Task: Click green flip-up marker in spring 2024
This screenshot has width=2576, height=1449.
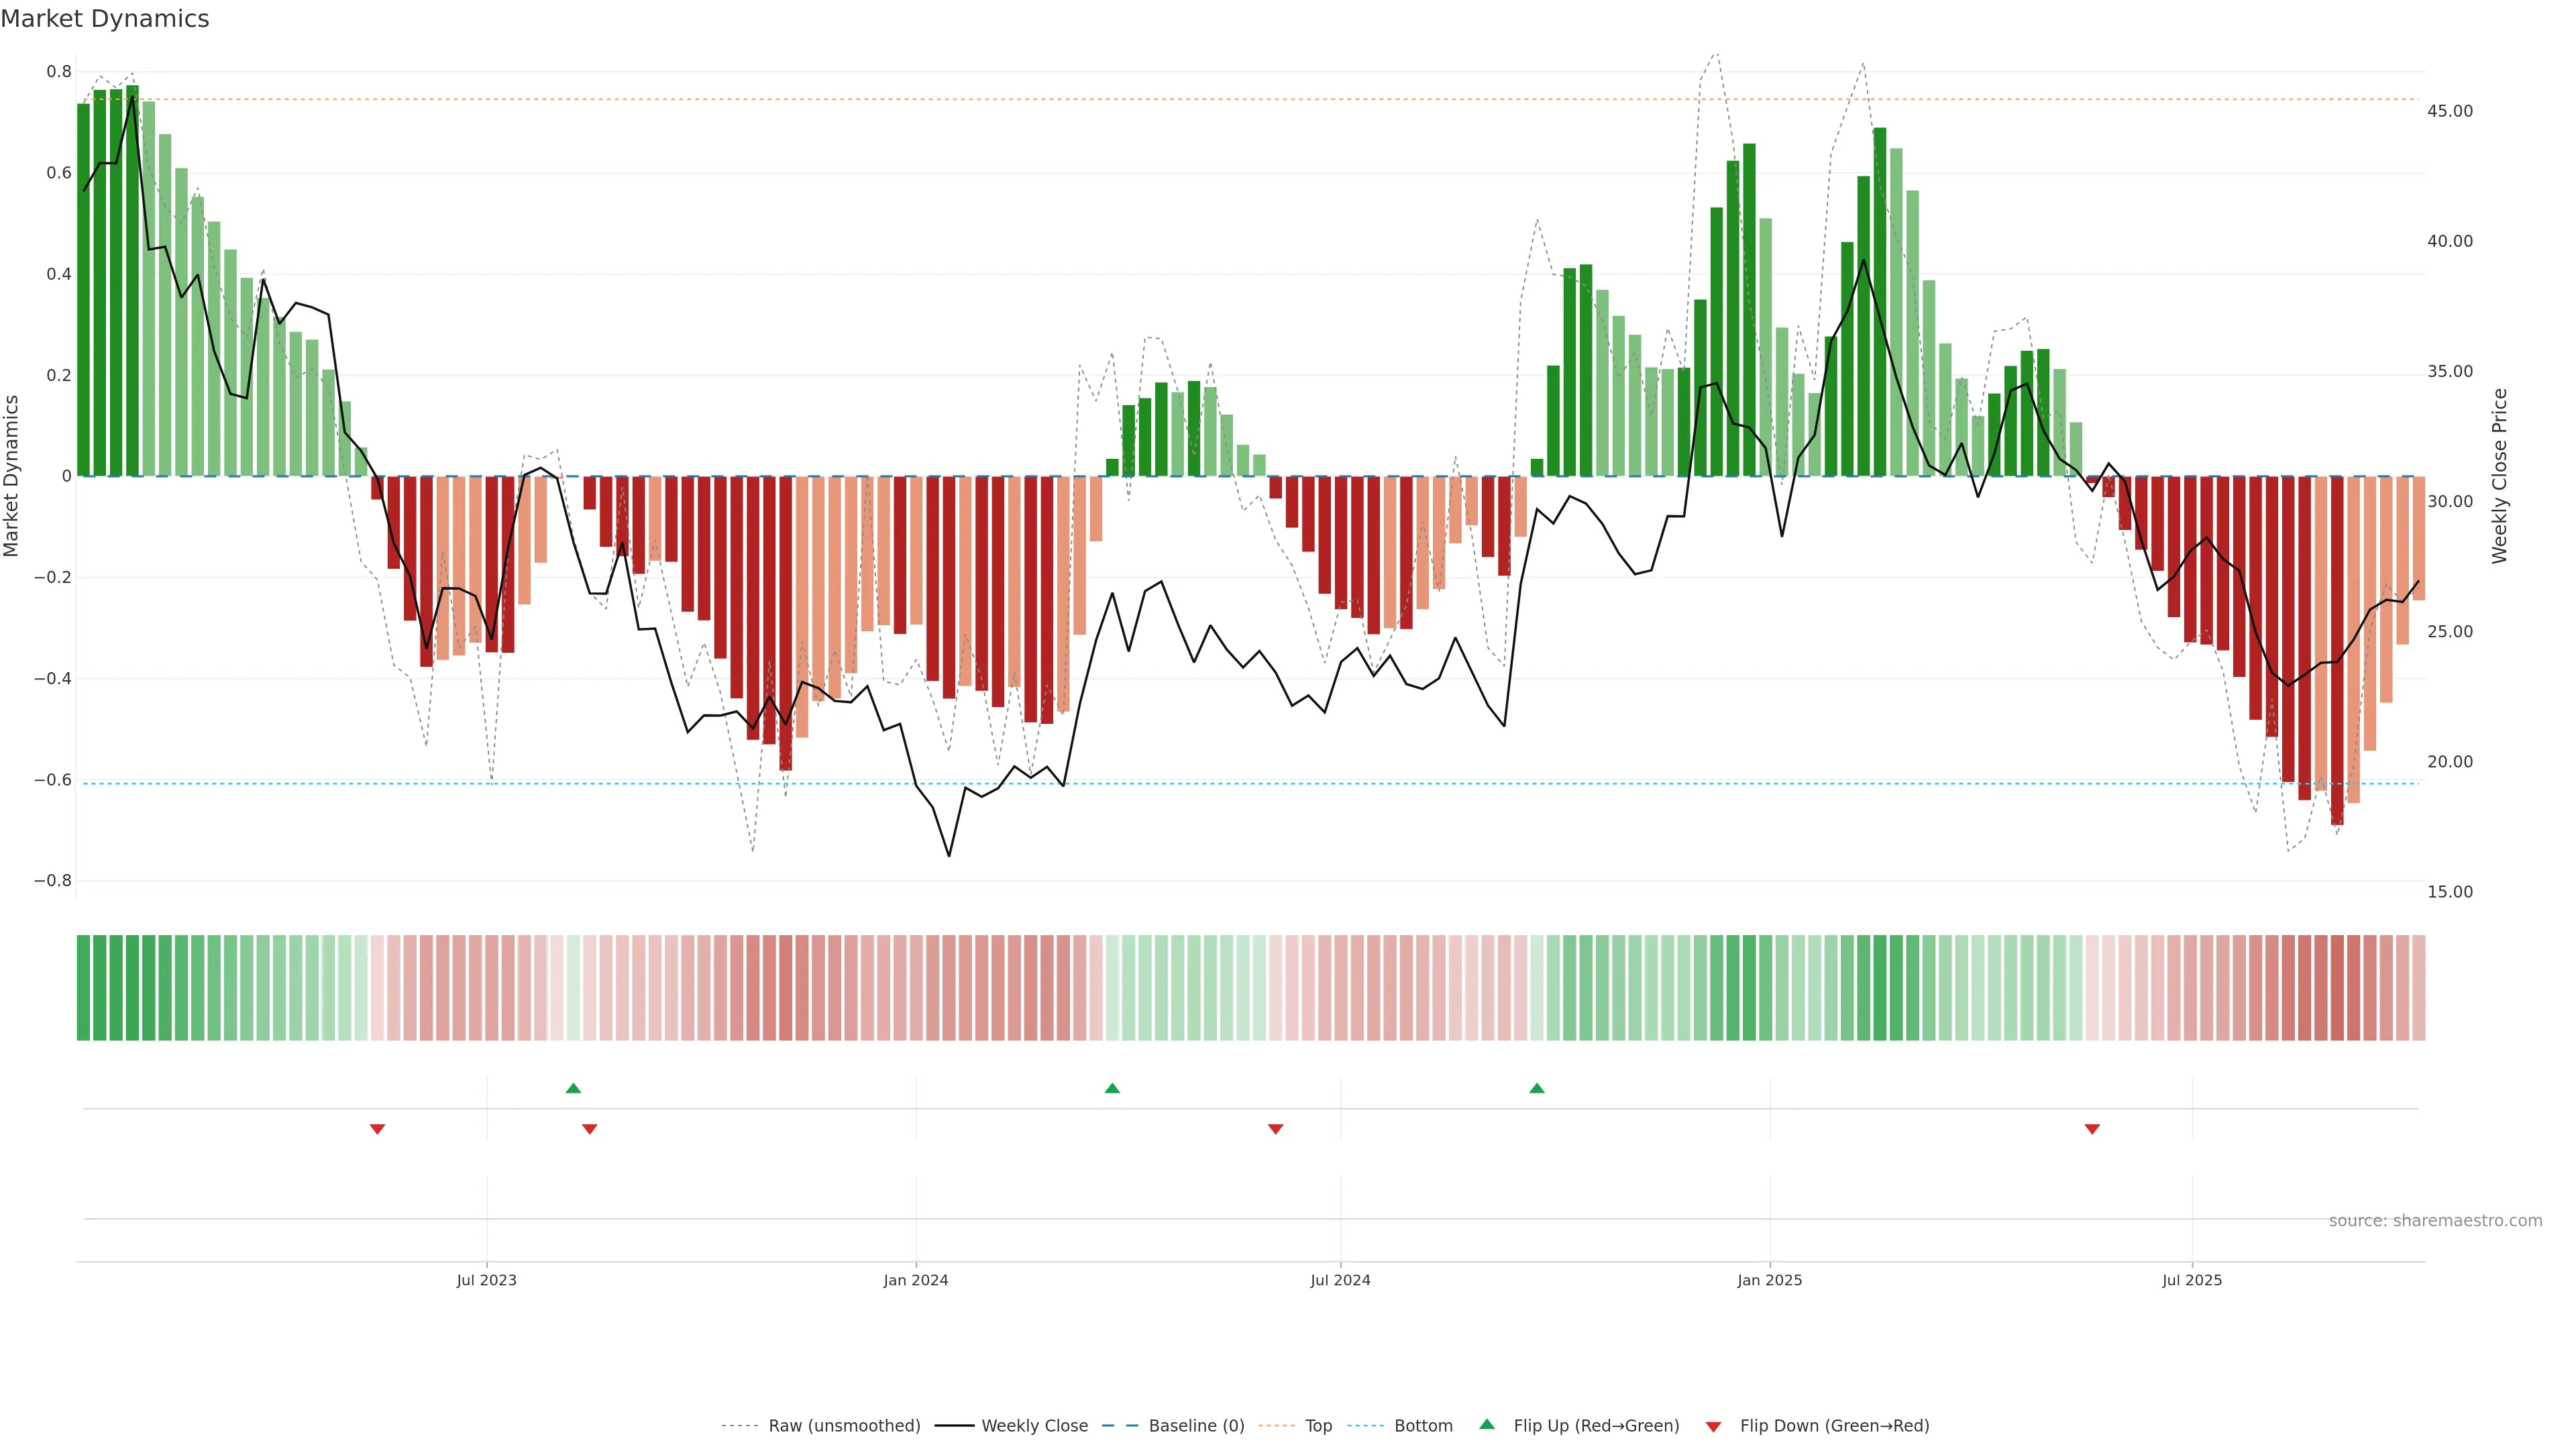Action: point(1112,1088)
